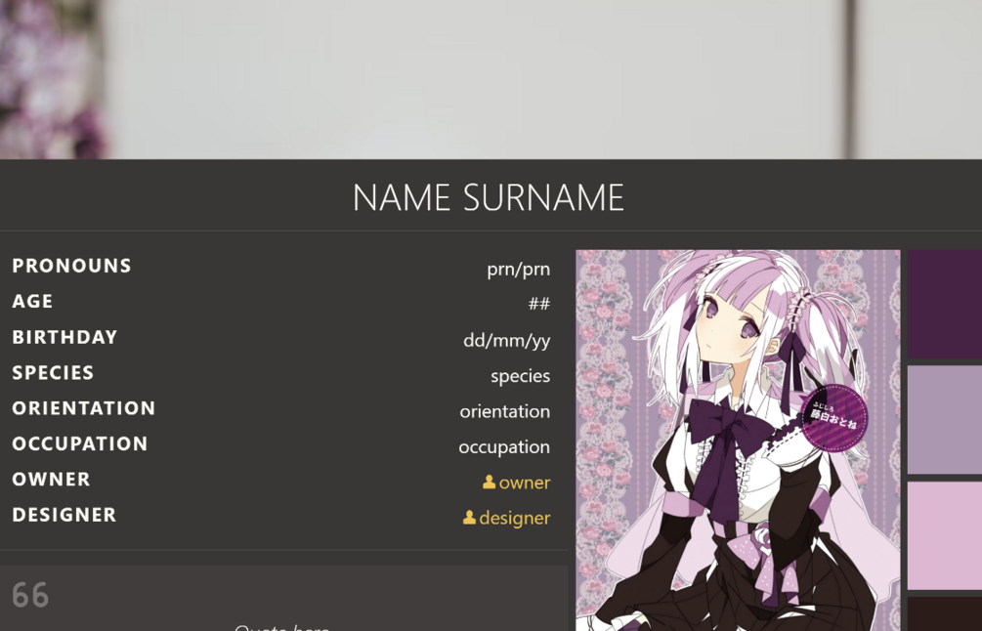
Task: Click the lowercase species value
Action: point(521,376)
